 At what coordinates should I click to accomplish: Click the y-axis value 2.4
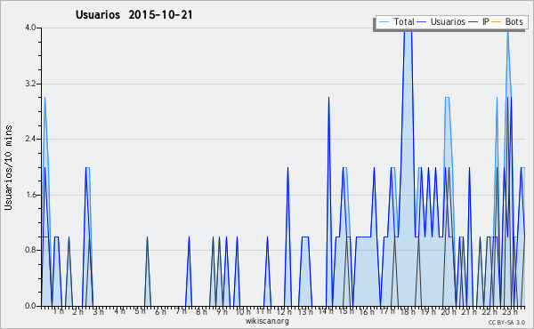(x=30, y=139)
